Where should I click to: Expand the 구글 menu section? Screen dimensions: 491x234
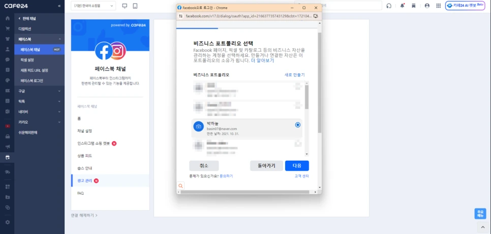[40, 91]
